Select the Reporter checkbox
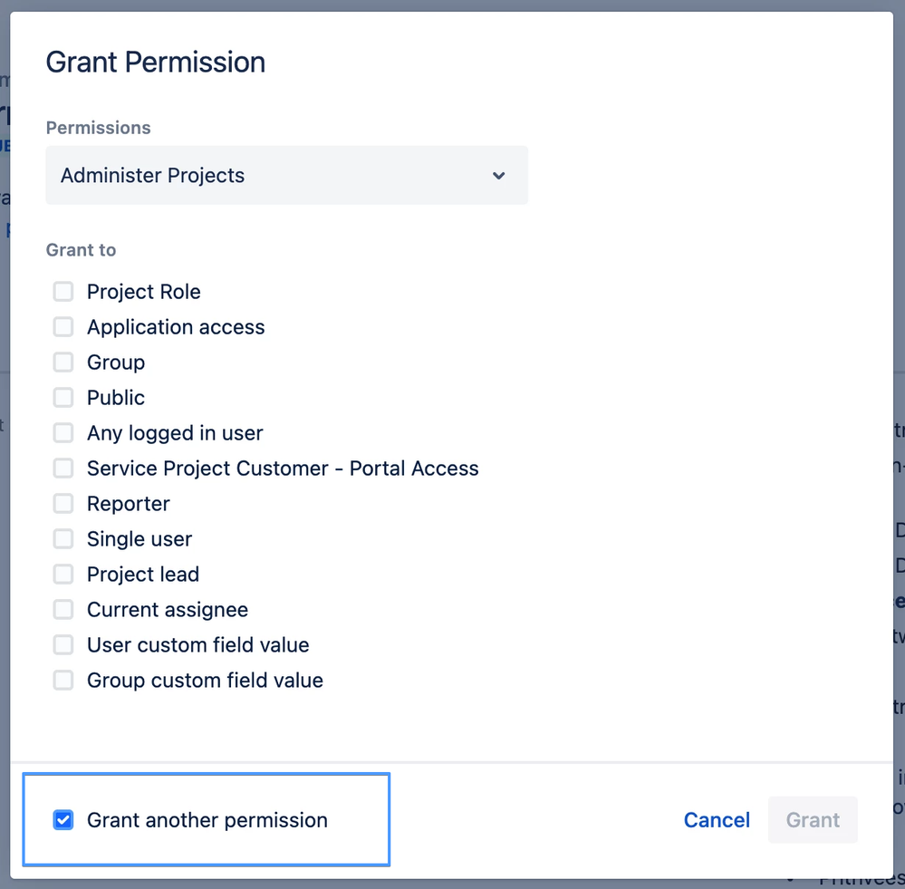This screenshot has height=889, width=905. pyautogui.click(x=63, y=503)
